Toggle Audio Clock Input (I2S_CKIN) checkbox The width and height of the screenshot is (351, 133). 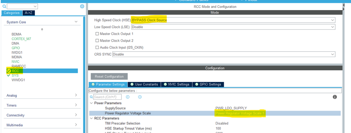pyautogui.click(x=97, y=47)
